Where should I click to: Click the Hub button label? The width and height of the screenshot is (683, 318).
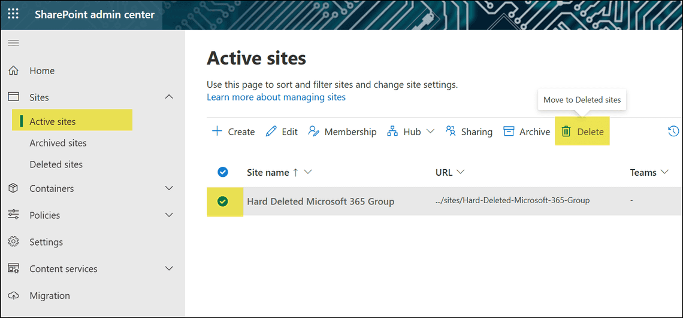coord(412,132)
